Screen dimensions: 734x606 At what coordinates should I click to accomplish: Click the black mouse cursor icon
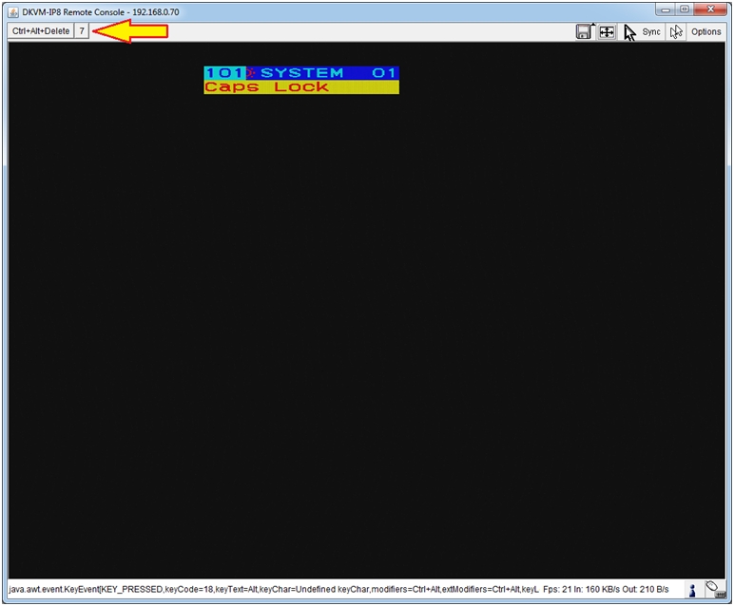[x=629, y=31]
